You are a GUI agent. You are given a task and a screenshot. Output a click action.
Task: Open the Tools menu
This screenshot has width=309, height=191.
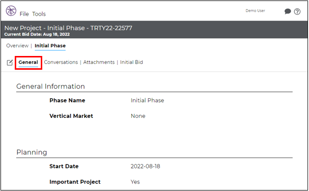tap(39, 14)
